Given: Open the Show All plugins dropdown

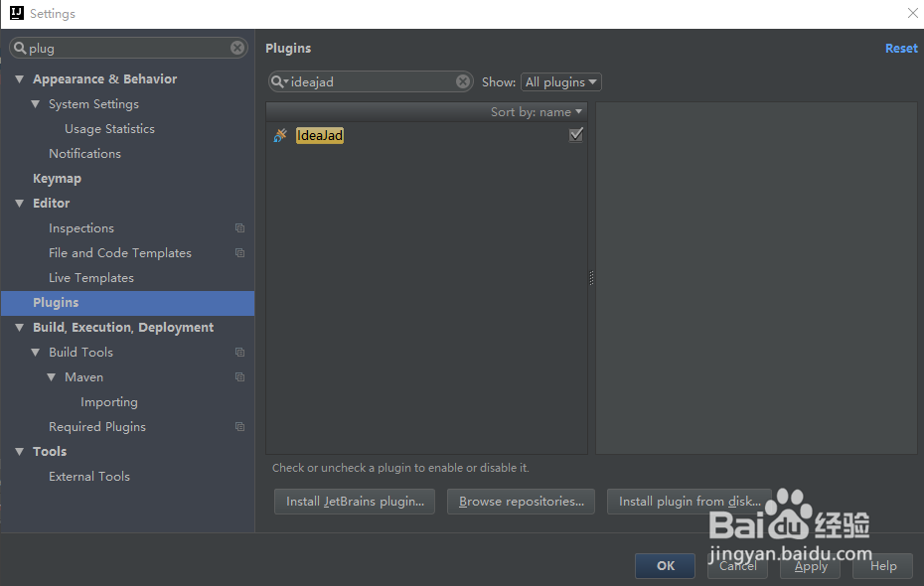Looking at the screenshot, I should (x=561, y=81).
